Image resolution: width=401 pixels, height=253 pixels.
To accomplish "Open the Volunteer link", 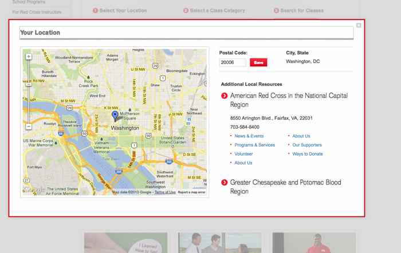I will point(243,154).
